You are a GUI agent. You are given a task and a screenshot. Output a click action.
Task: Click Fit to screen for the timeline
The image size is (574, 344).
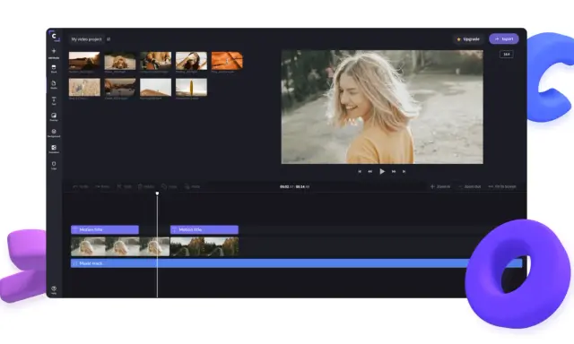pos(502,187)
